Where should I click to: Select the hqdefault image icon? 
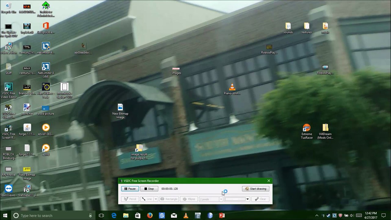27,28
